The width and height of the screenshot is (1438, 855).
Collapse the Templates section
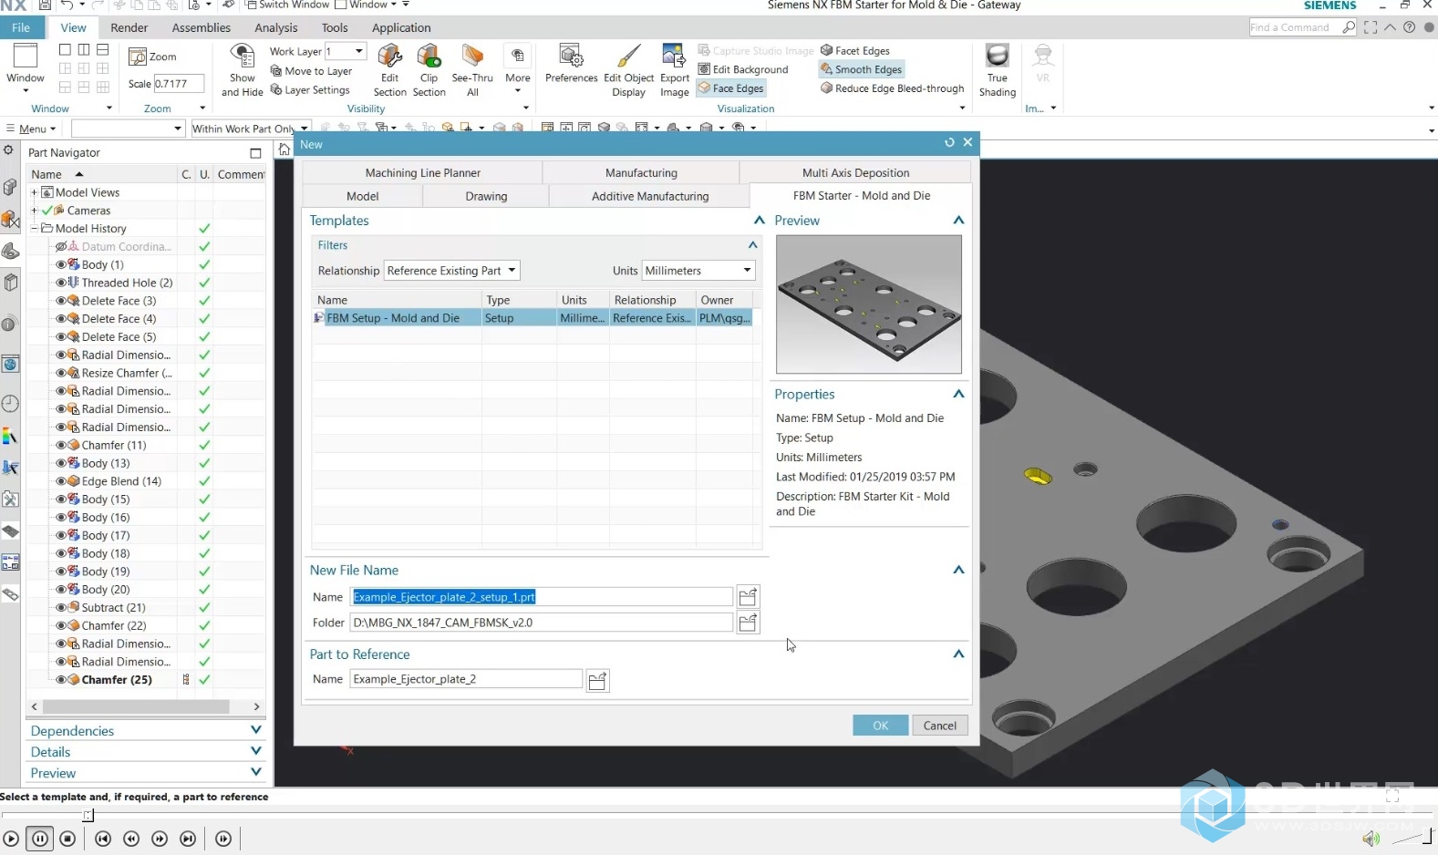click(x=759, y=221)
